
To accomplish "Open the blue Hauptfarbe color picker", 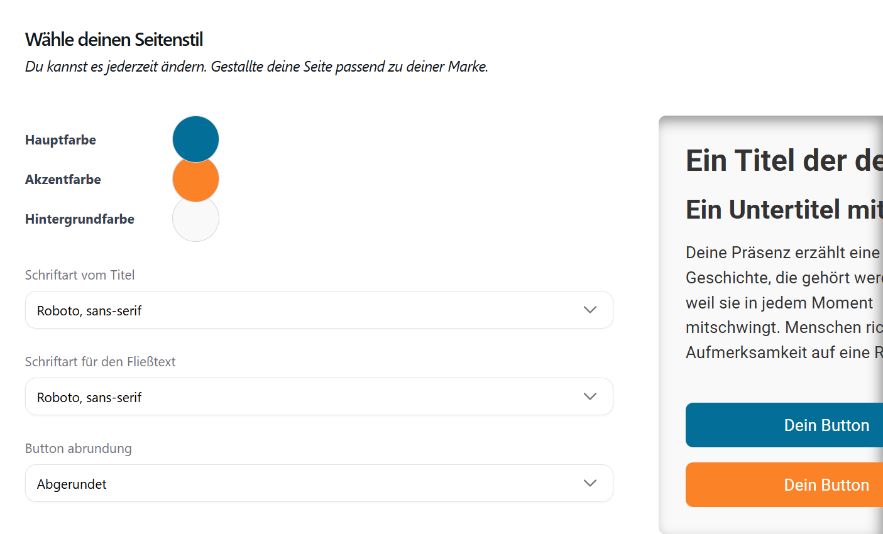I will pos(195,137).
